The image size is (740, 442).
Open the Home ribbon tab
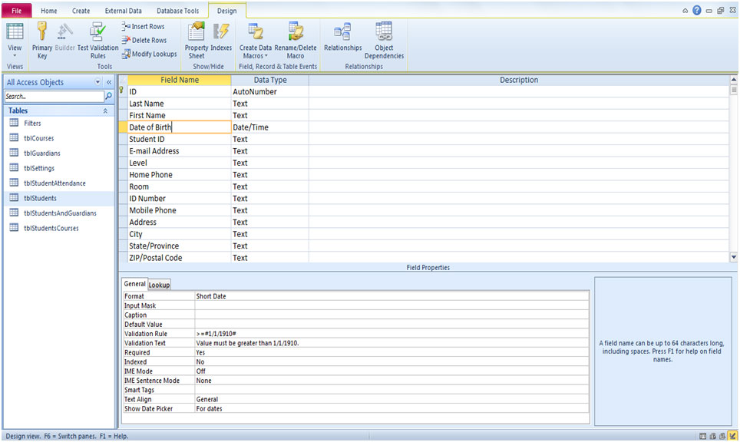pos(48,10)
